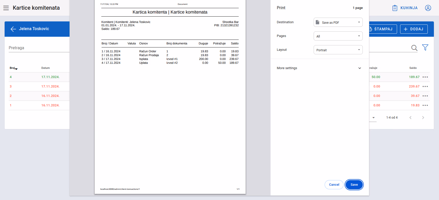Viewport: 439px width, 200px height.
Task: Select row 3 dated 17.11.2024.
Action: coord(39,86)
